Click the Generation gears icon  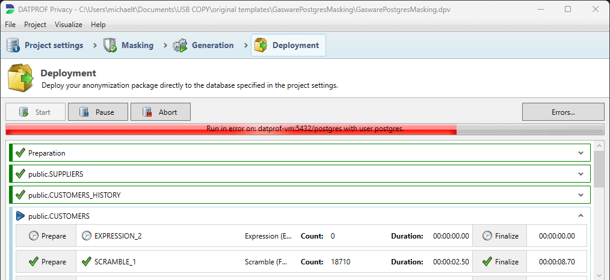(180, 45)
